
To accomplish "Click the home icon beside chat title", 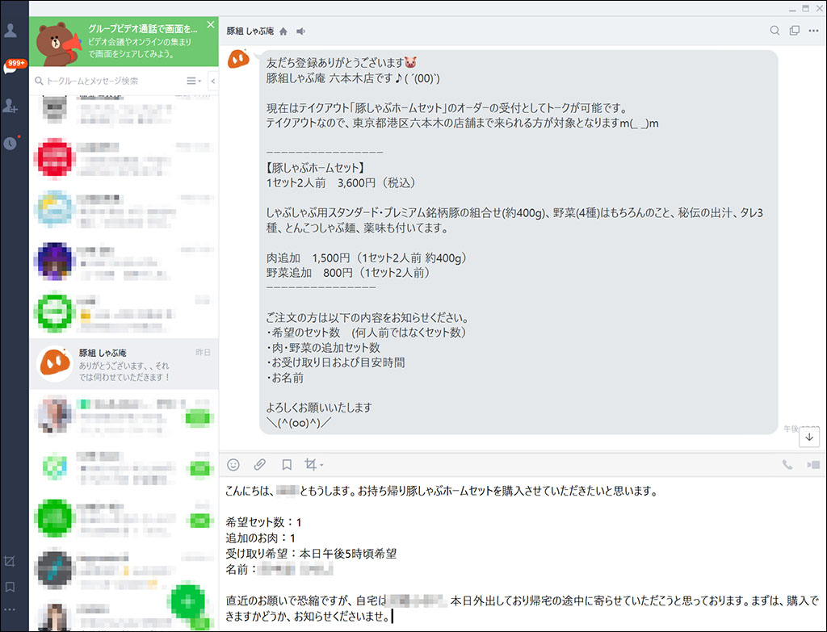I will [x=283, y=31].
